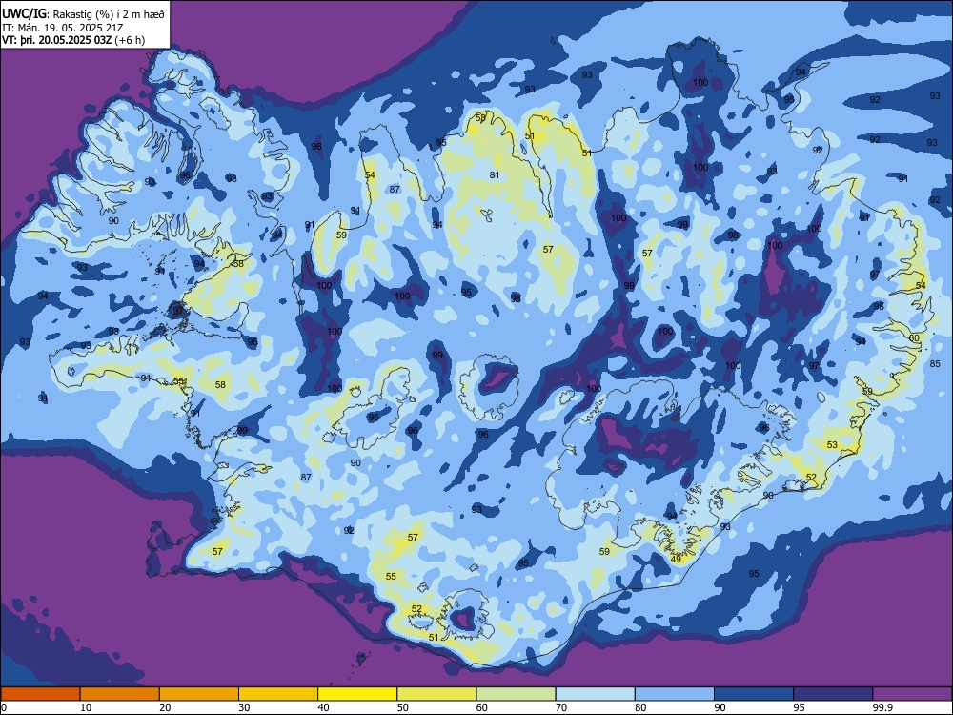The height and width of the screenshot is (715, 953).
Task: Click the map humidity value '53'
Action: tap(832, 445)
